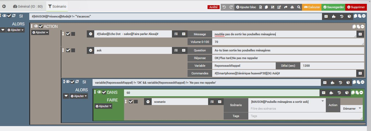This screenshot has width=371, height=131.
Task: Click the green Sauvegarder button
Action: click(x=333, y=7)
